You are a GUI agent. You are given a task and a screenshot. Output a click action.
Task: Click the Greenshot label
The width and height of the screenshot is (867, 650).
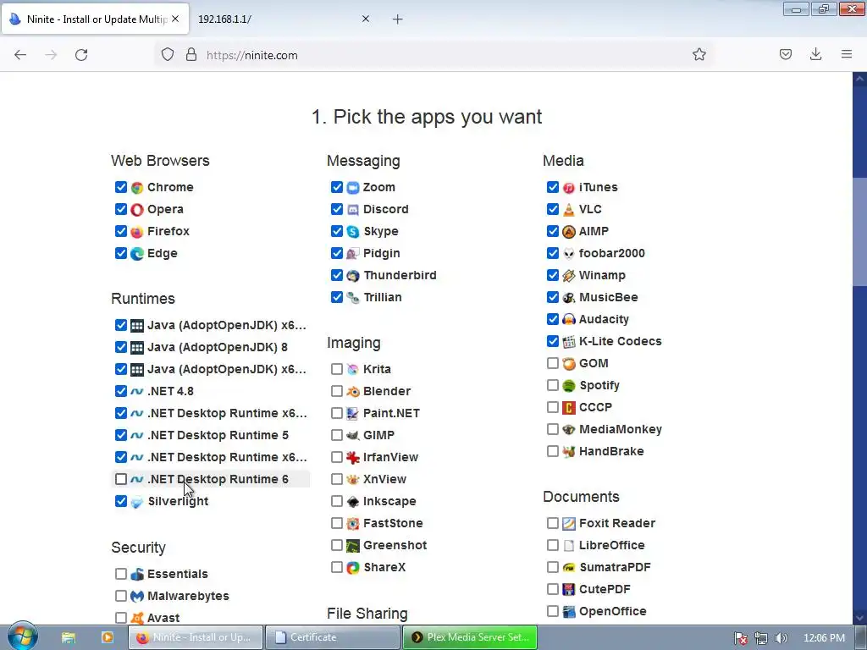tap(395, 546)
